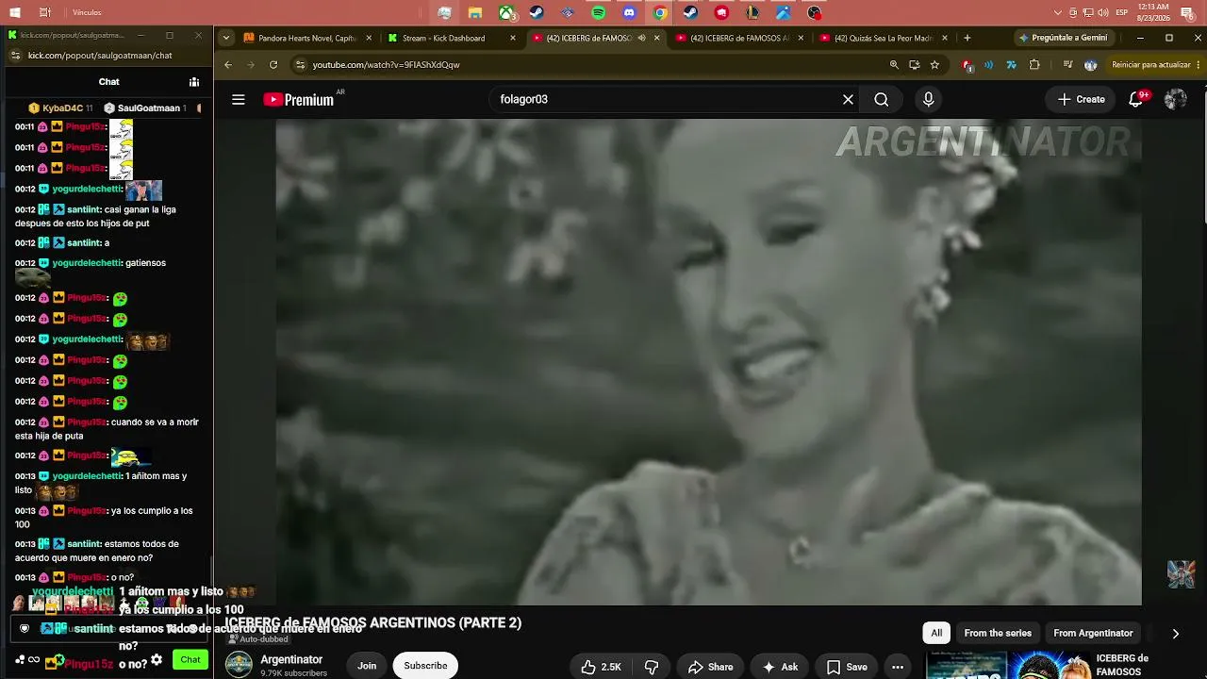The image size is (1207, 679).
Task: Select the 'From Argentinator' chip
Action: 1093,633
